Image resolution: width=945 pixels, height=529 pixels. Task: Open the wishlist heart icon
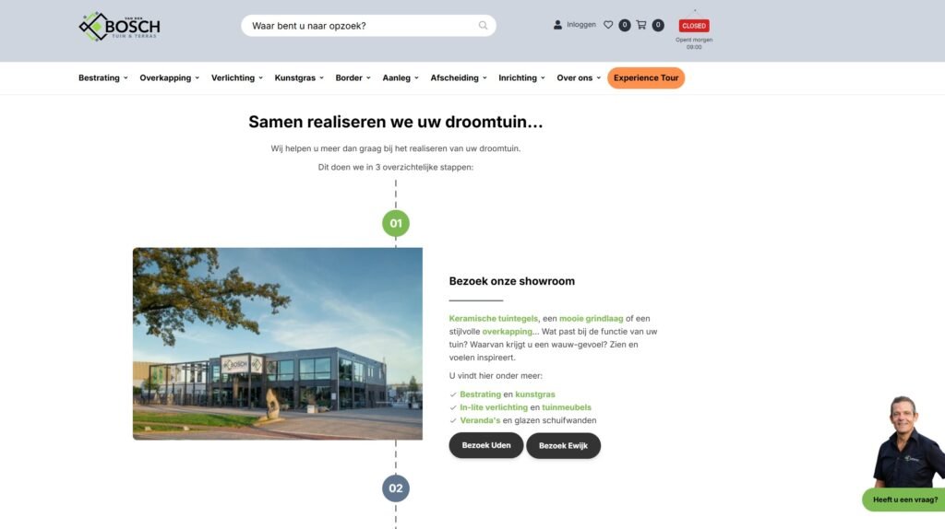click(x=608, y=25)
